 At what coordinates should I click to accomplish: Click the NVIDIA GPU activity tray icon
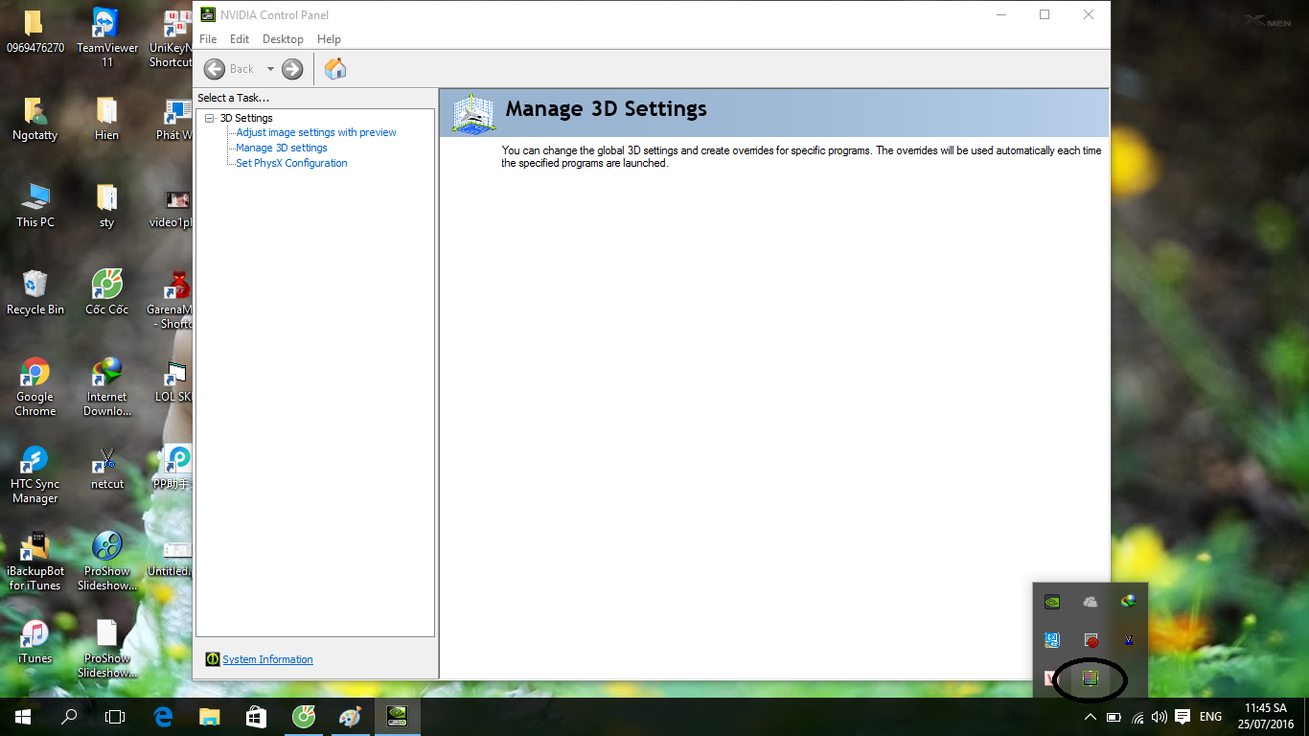point(1091,678)
